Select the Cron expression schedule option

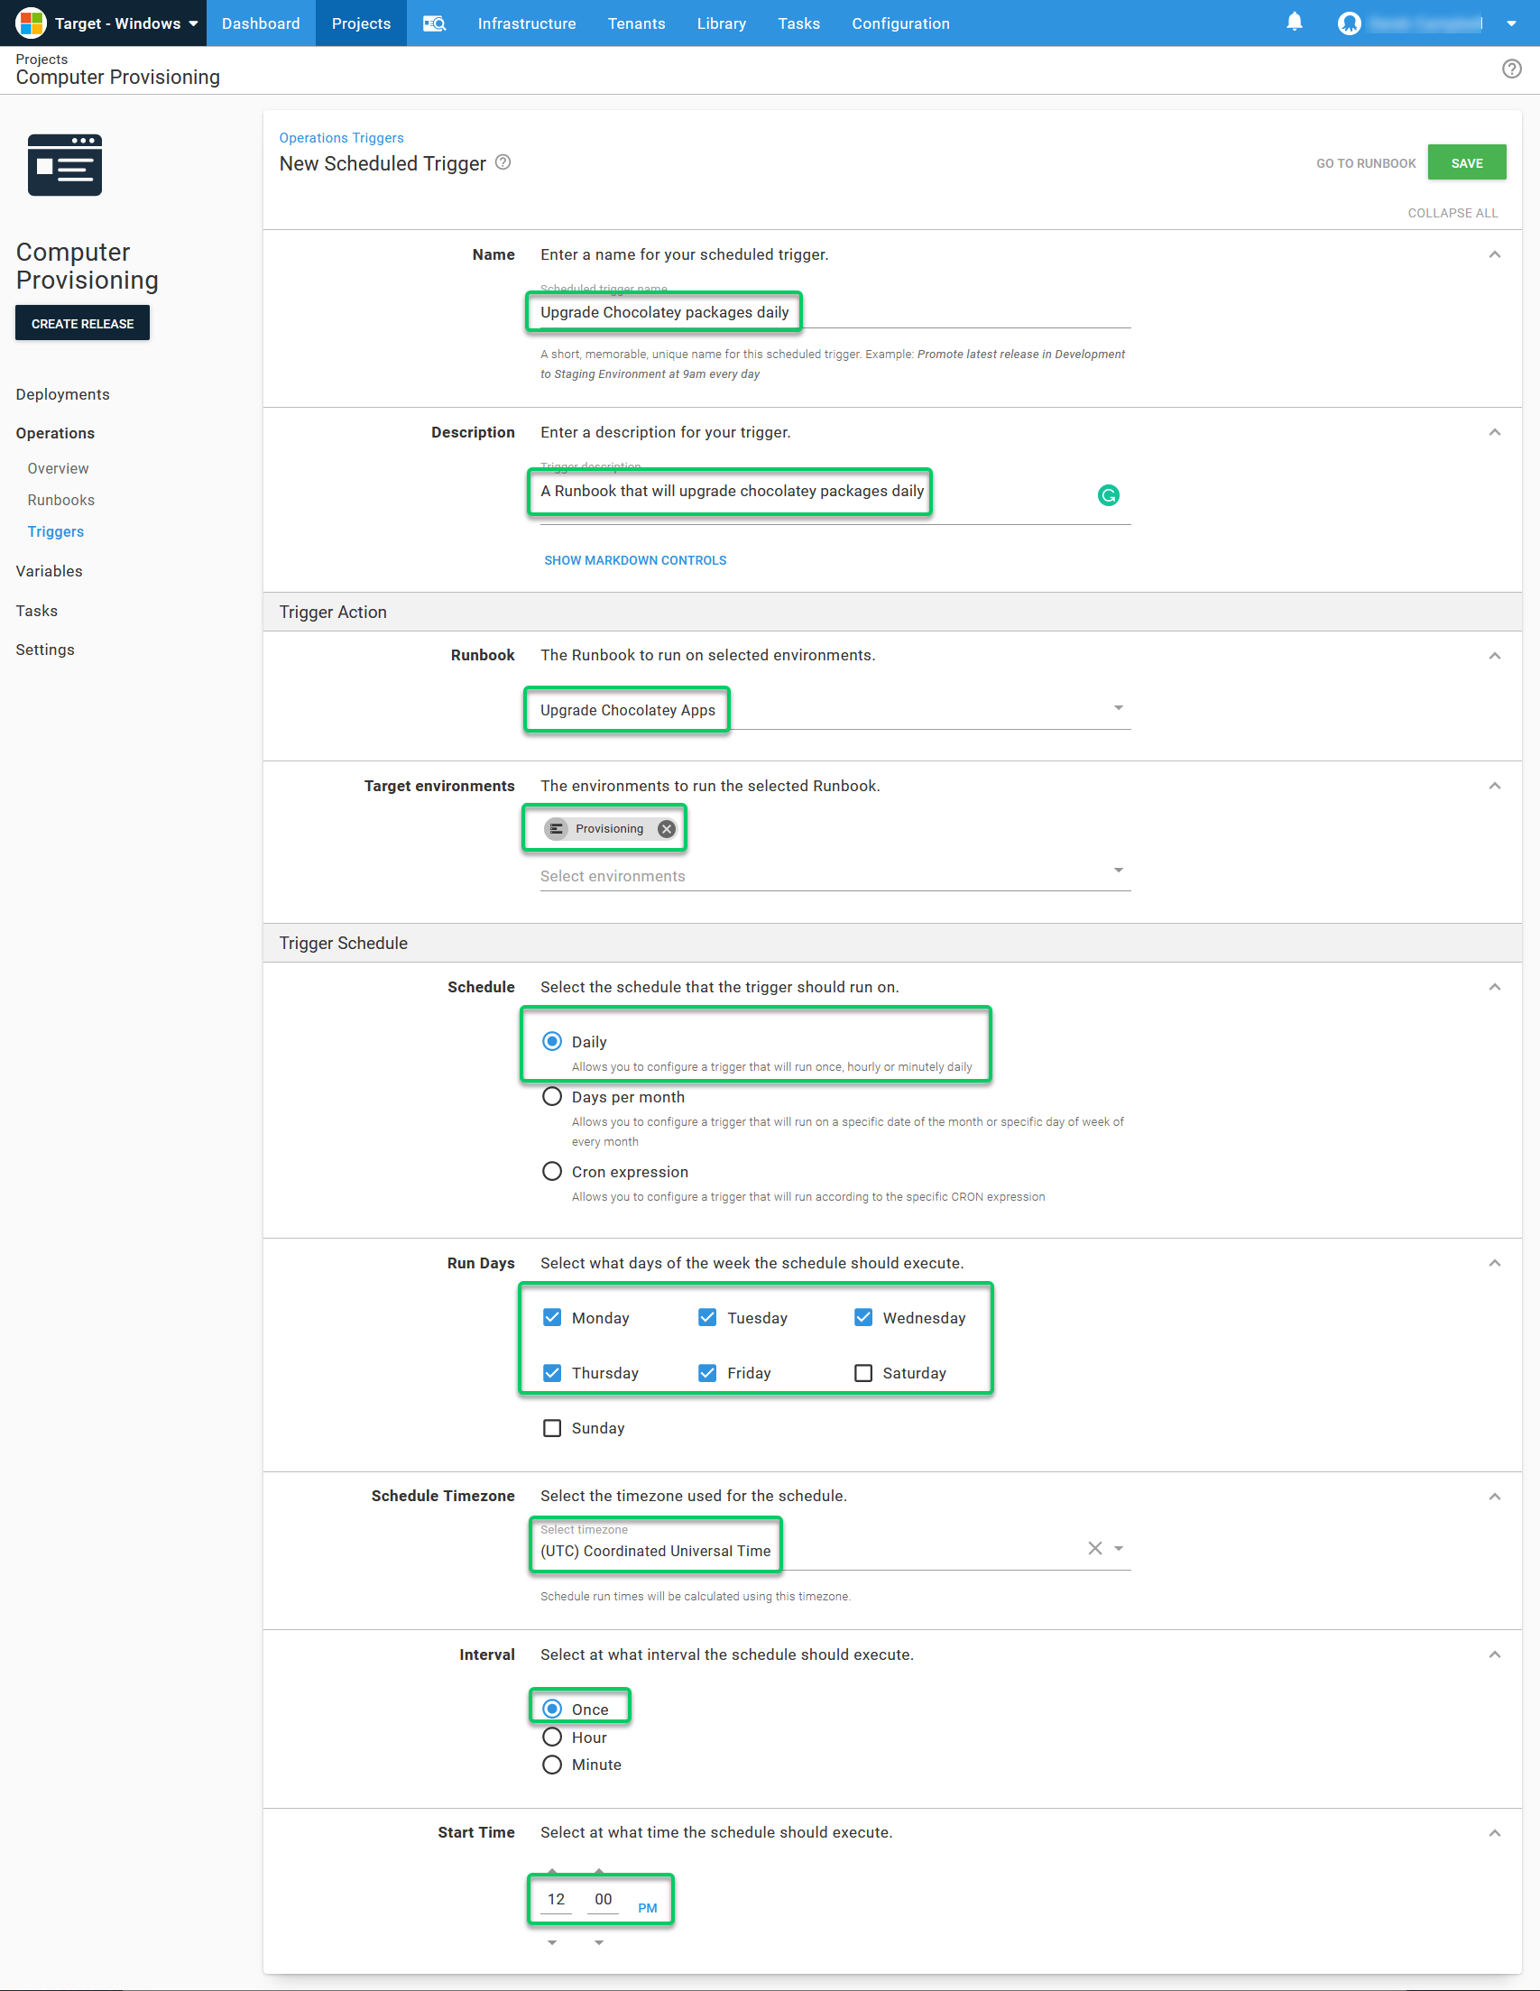click(x=551, y=1172)
